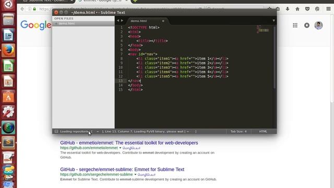This screenshot has height=188, width=334.
Task: Open LibreOffice Calc from the dock
Action: point(8,66)
